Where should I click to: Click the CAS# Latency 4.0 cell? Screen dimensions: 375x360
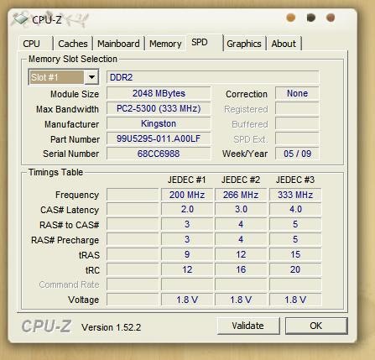tap(295, 209)
